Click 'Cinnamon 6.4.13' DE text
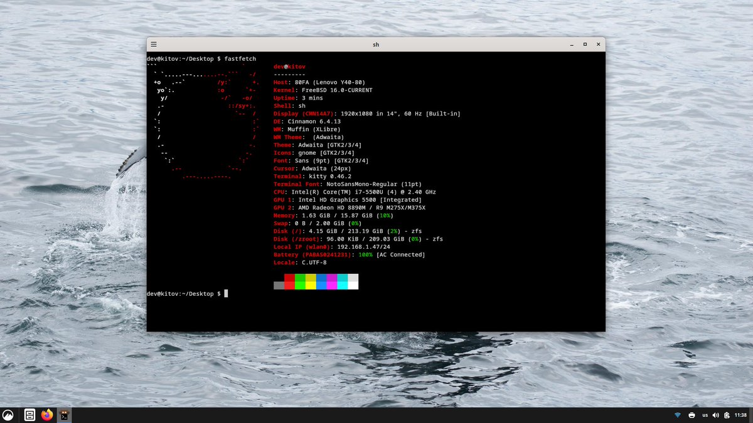The image size is (753, 423). (x=314, y=121)
